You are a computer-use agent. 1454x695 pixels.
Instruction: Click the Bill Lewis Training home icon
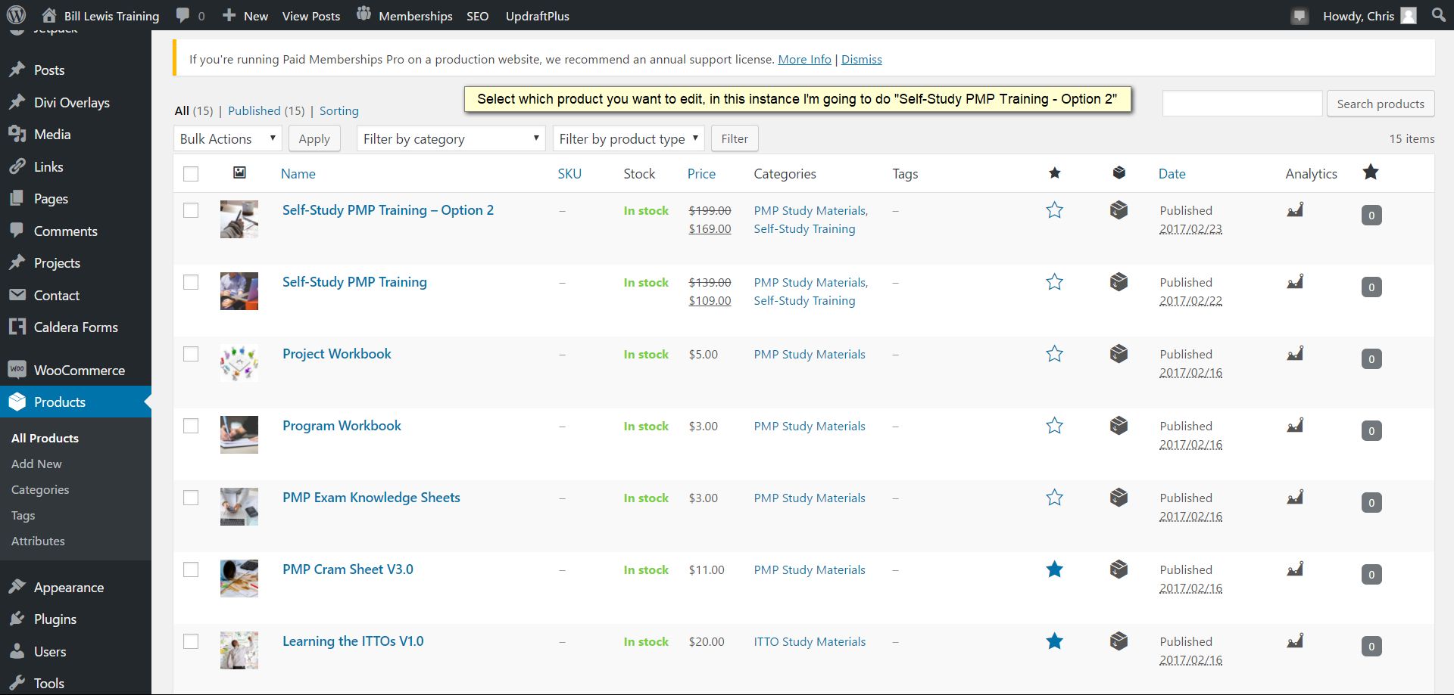click(x=49, y=15)
